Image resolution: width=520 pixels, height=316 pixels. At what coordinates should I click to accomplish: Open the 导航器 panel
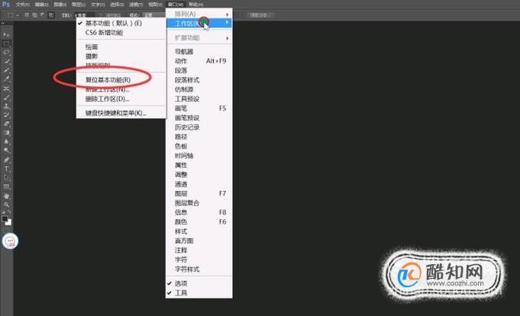coord(199,52)
